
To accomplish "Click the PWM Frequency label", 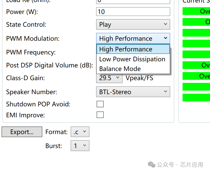I will coord(31,52).
